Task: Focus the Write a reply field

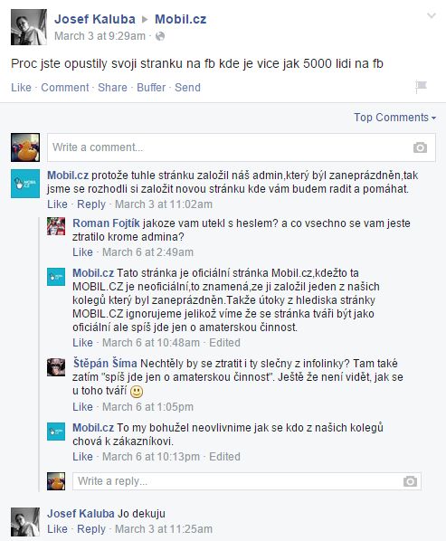Action: click(x=247, y=481)
